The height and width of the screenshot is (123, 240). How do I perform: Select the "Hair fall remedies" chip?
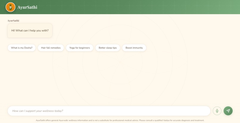(x=51, y=48)
